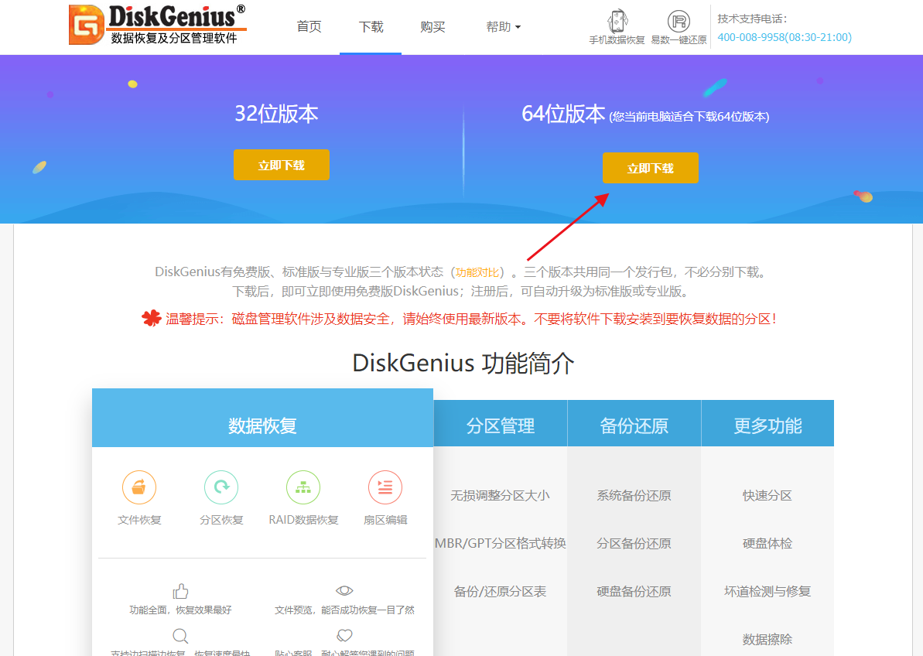Screen dimensions: 923x656
Task: Open the 功能对比 link
Action: point(477,272)
